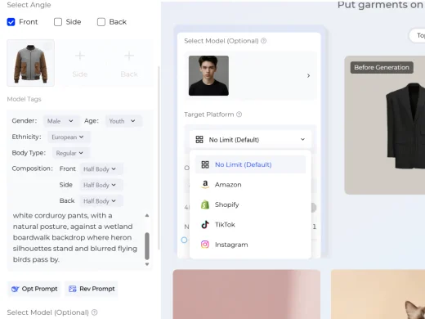Select Instagram from platform list
Image resolution: width=425 pixels, height=319 pixels.
pos(250,245)
